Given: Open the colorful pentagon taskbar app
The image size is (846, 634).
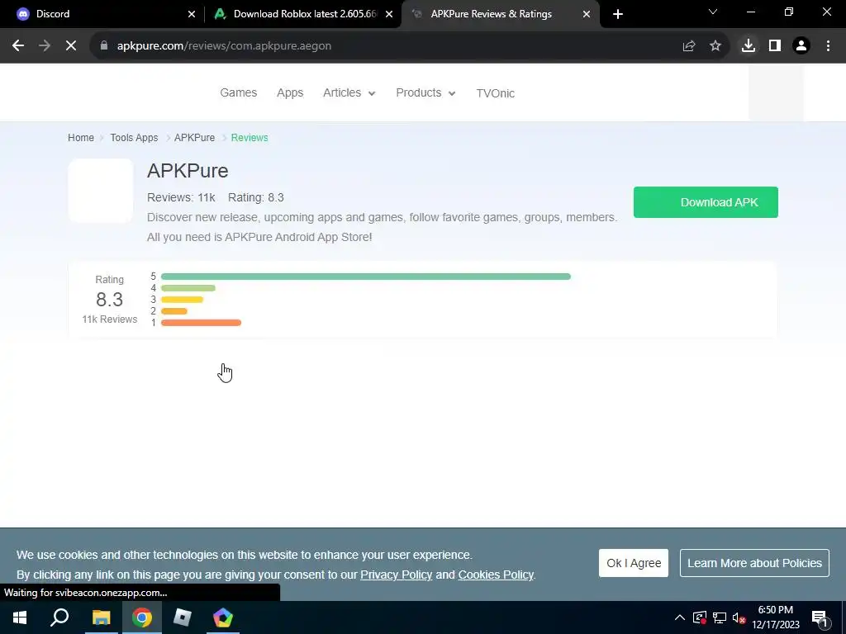Looking at the screenshot, I should tap(223, 617).
